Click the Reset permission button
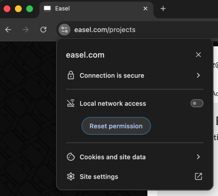 click(116, 126)
